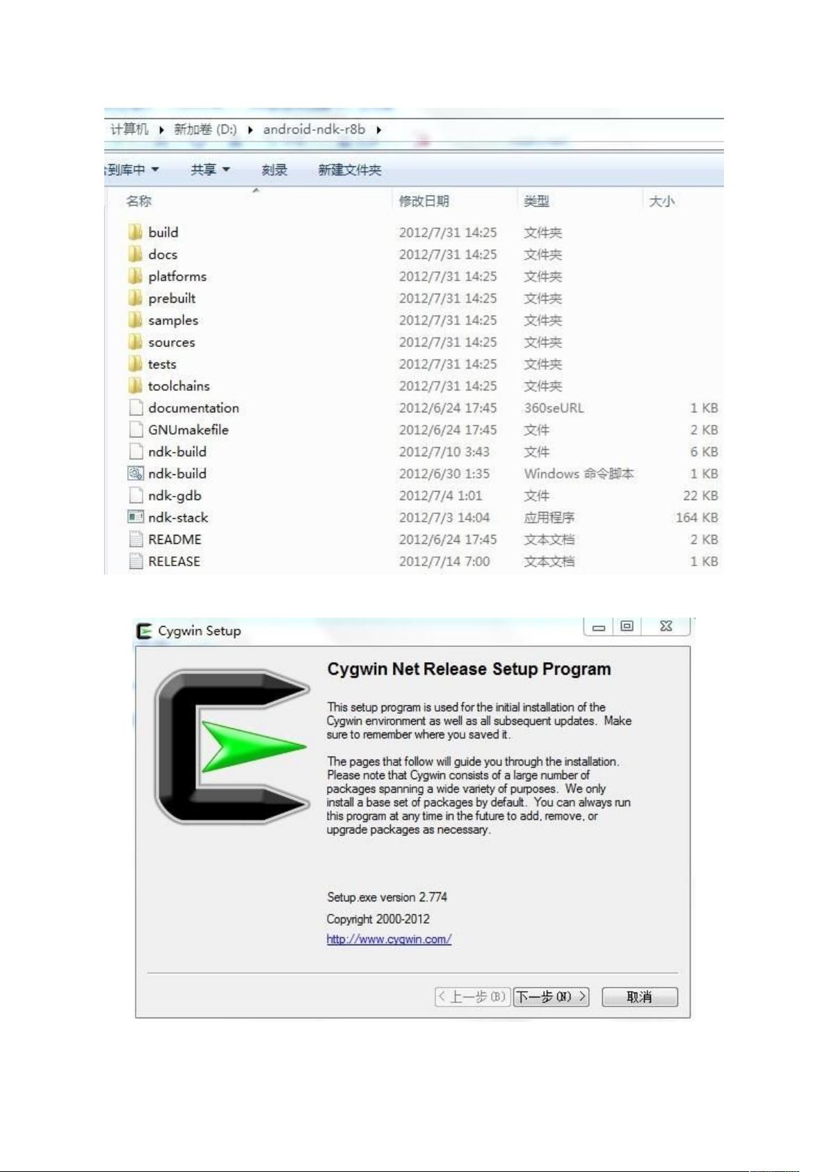Screen dimensions: 829x1172
Task: Select the file name README
Action: click(175, 539)
